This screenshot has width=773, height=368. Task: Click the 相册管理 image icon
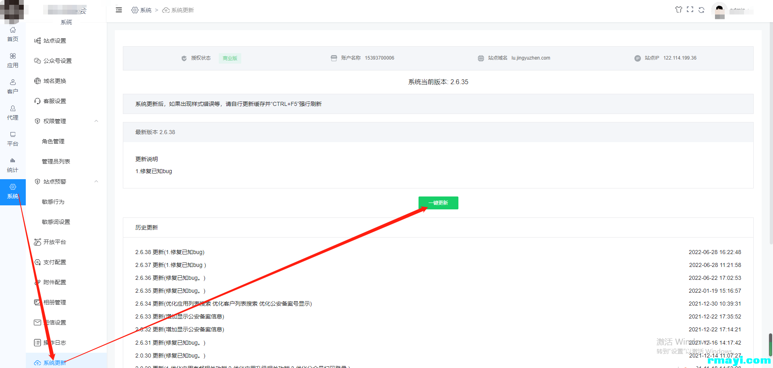coord(37,302)
